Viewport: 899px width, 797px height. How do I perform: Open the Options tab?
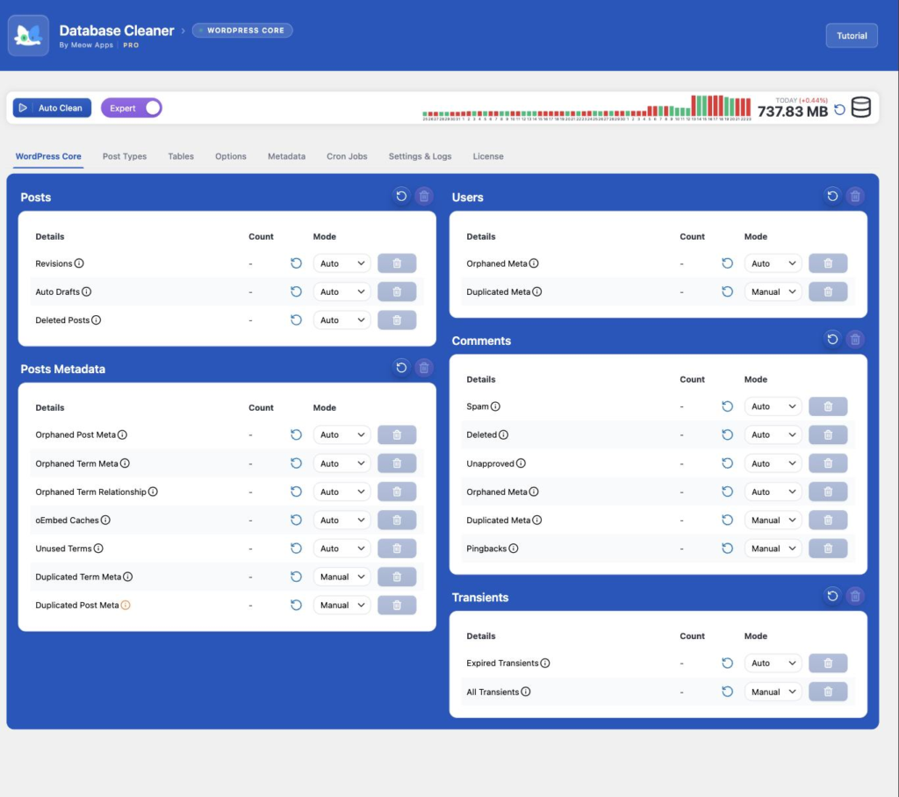[231, 156]
